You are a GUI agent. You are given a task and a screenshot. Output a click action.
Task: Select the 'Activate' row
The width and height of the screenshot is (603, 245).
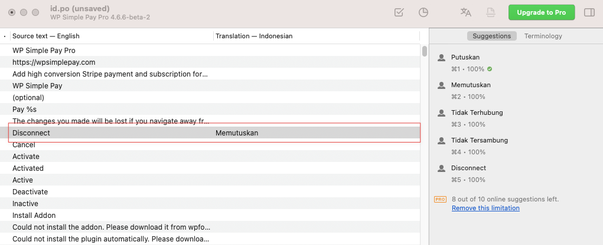(210, 157)
